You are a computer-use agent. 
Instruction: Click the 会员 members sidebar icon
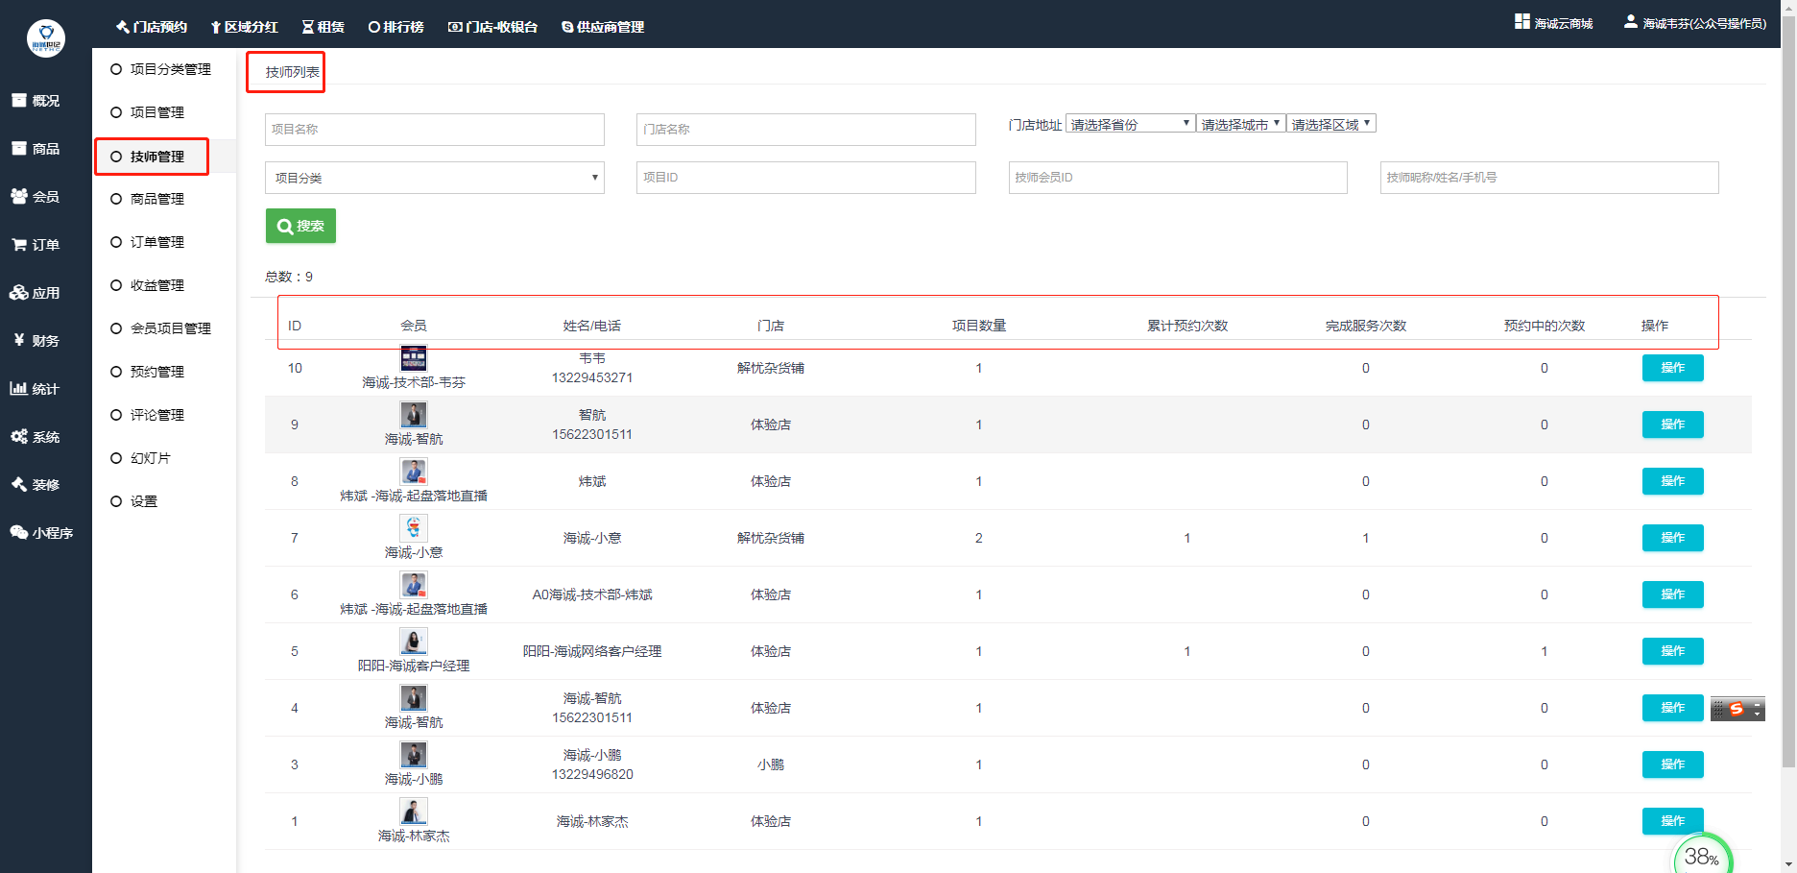19,197
